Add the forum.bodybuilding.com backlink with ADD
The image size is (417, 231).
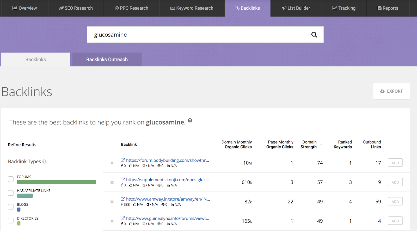pyautogui.click(x=395, y=163)
